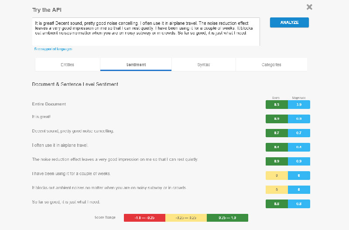This screenshot has height=230, width=349.
Task: Click inside the review text input box
Action: click(x=146, y=32)
